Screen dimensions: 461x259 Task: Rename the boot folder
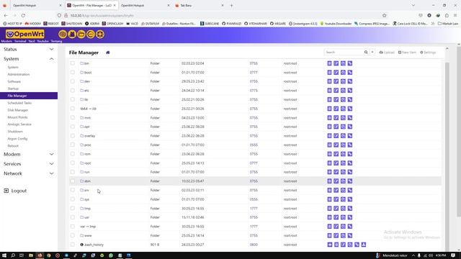[x=336, y=73]
